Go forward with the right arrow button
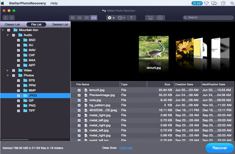The height and width of the screenshot is (154, 235). (12, 18)
